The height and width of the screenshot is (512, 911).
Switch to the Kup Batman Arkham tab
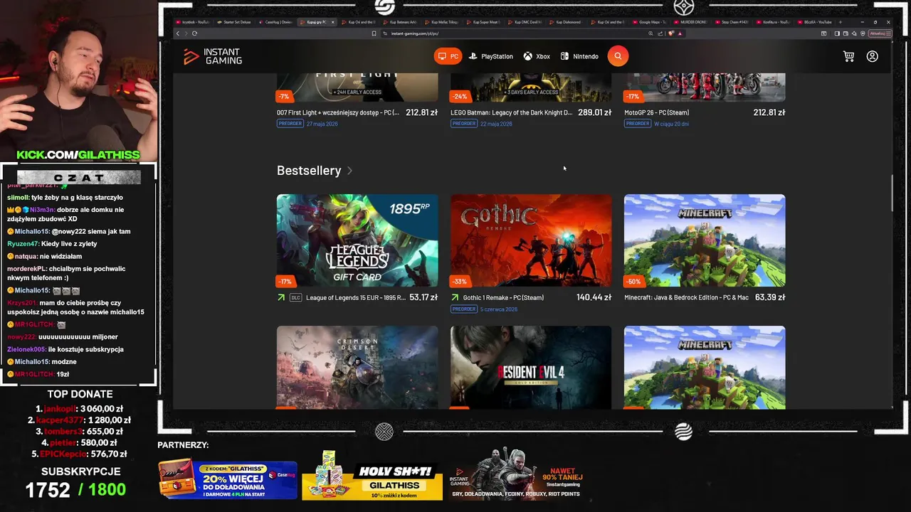[401, 22]
